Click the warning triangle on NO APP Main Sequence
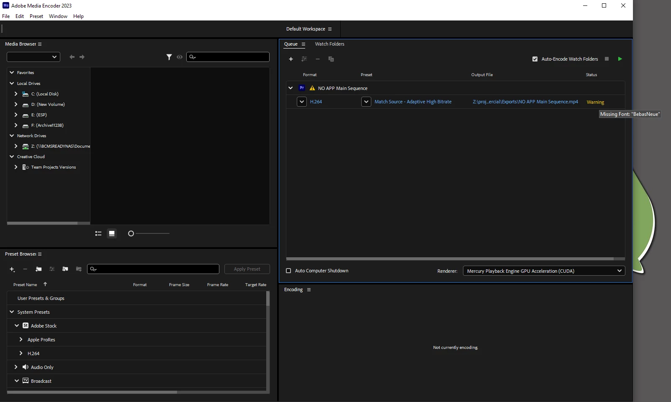Screen dimensions: 671x402 pyautogui.click(x=312, y=88)
